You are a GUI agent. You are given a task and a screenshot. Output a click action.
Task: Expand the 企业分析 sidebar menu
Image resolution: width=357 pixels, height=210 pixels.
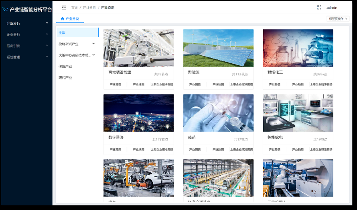pyautogui.click(x=26, y=34)
